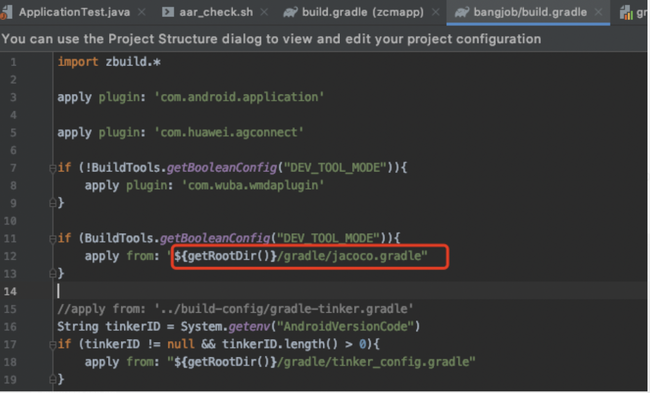The height and width of the screenshot is (393, 650).
Task: Click 'com.android.application' plugin string
Action: 239,97
